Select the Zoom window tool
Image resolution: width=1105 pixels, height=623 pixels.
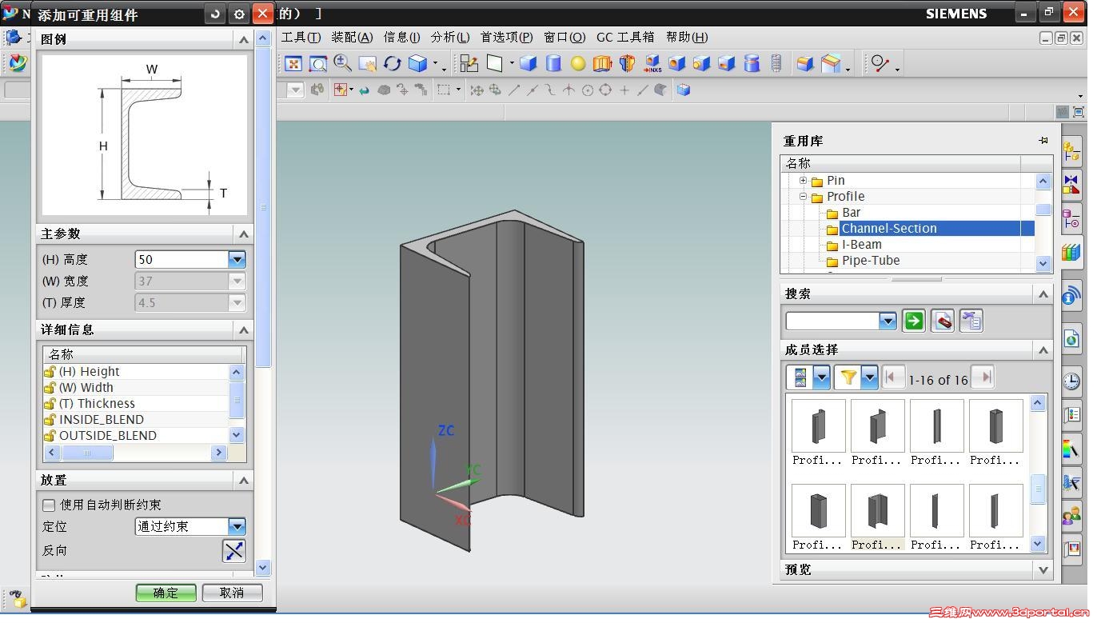pyautogui.click(x=318, y=64)
